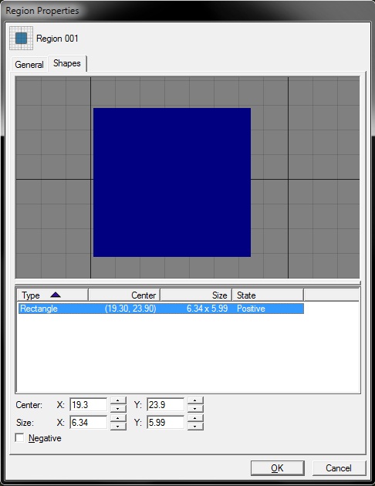Increase Center X with up arrow
Viewport: 375px width, 486px height.
(118, 401)
